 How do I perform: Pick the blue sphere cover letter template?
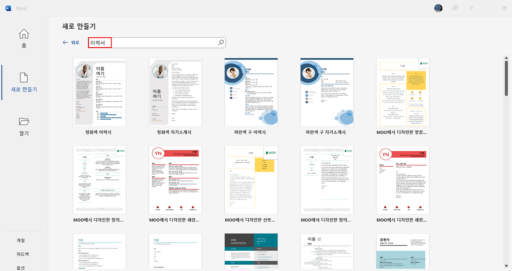point(327,92)
